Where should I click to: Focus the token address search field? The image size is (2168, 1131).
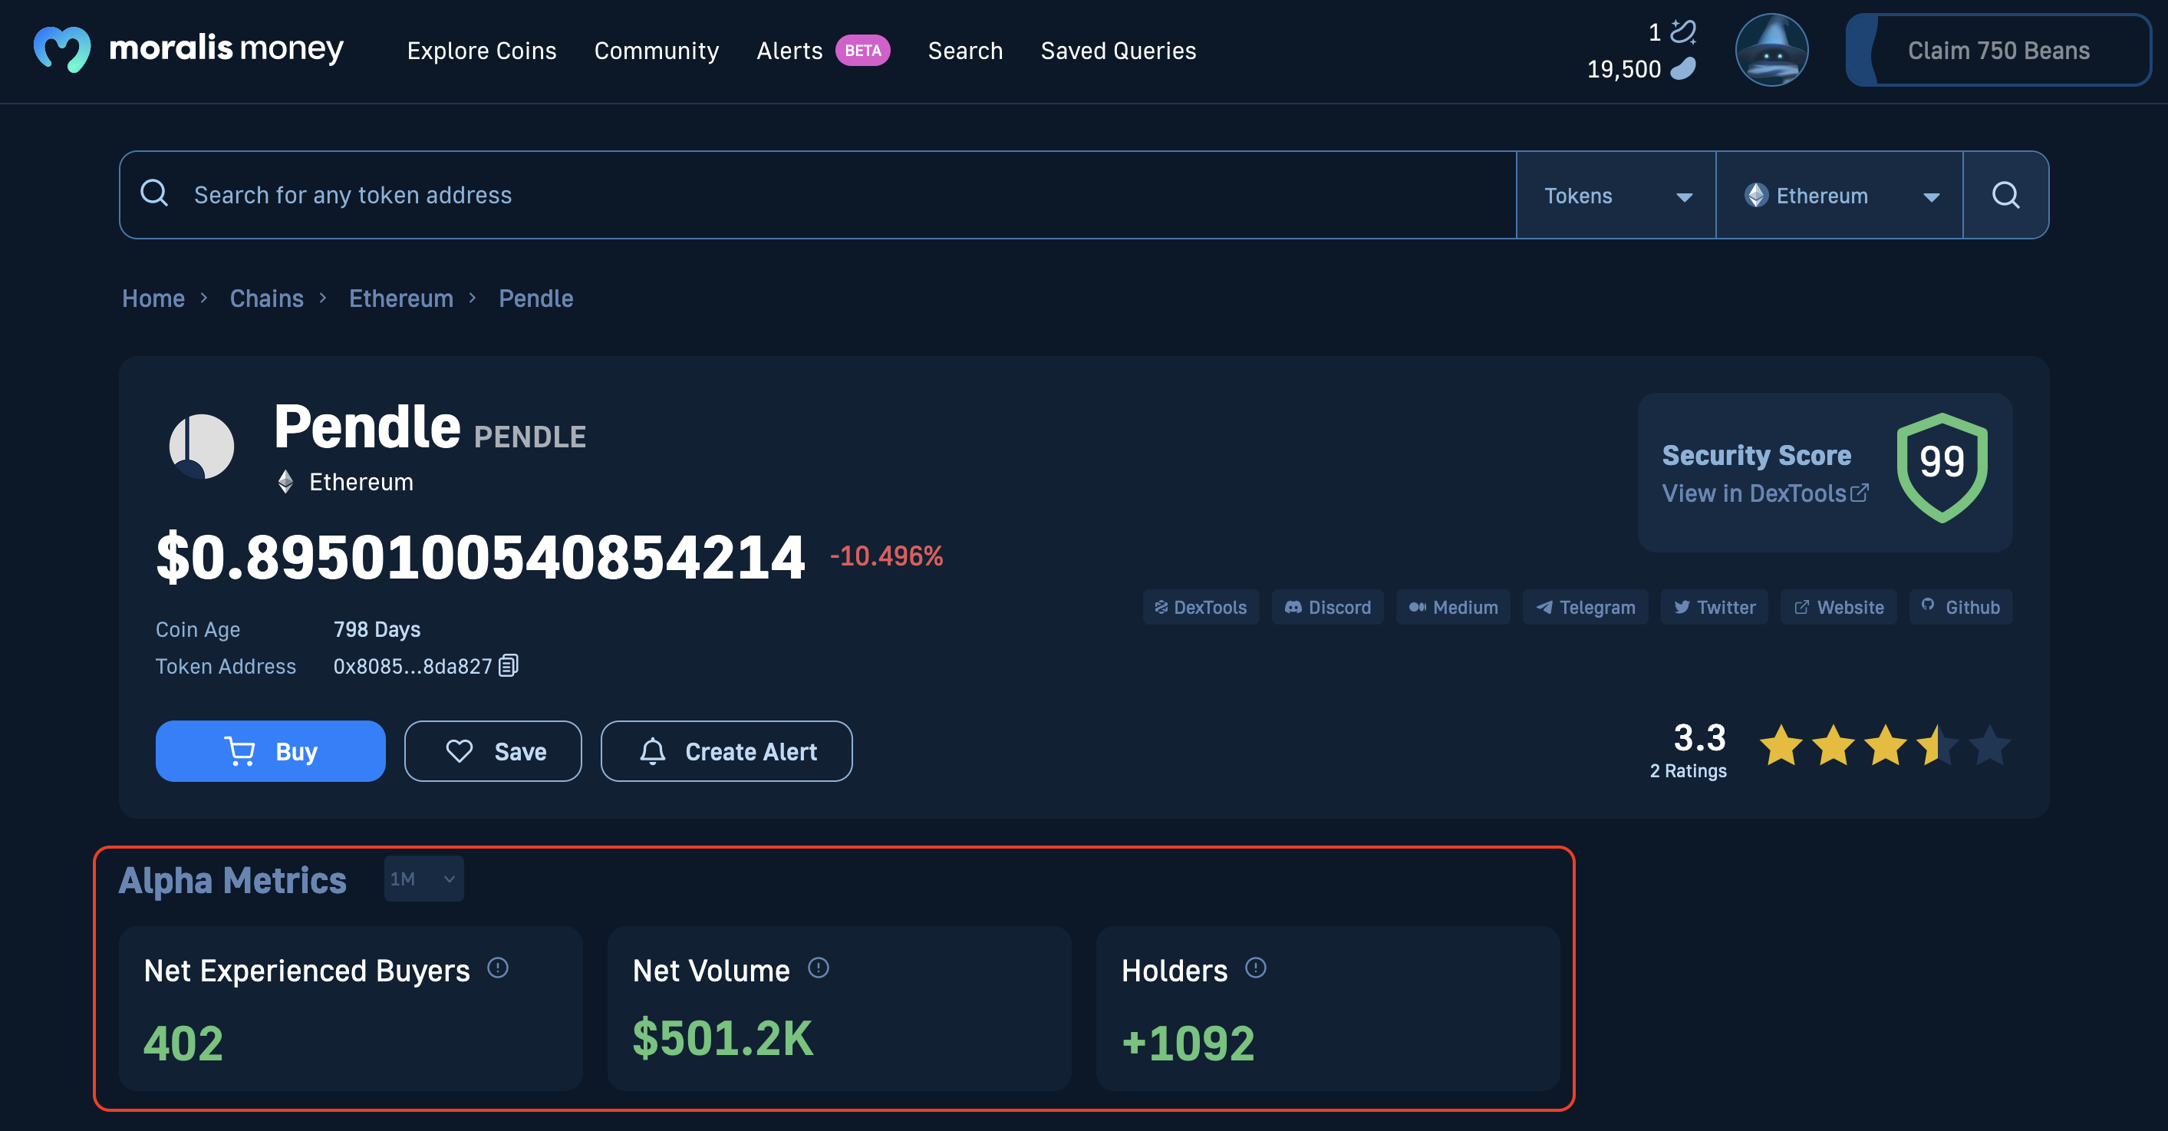(x=816, y=194)
